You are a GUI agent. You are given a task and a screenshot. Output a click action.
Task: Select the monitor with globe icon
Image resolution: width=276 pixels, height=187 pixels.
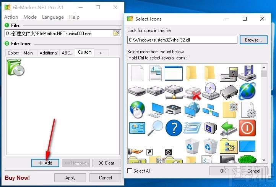tap(192, 110)
